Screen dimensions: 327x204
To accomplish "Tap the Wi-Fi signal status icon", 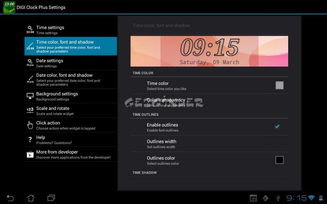I will click(x=311, y=198).
